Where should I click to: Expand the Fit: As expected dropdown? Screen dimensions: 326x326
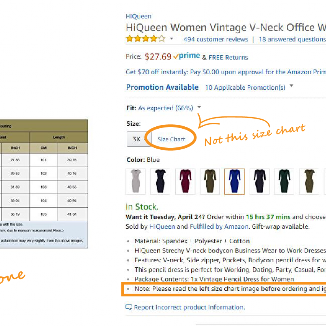(199, 108)
